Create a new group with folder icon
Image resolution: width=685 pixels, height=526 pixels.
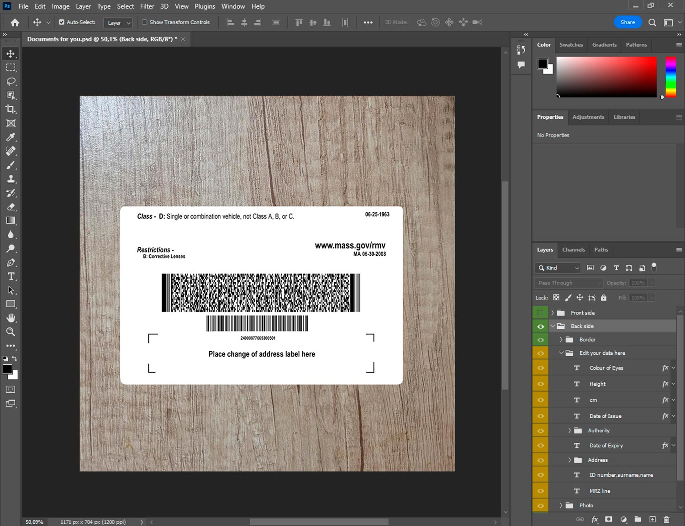pyautogui.click(x=638, y=519)
